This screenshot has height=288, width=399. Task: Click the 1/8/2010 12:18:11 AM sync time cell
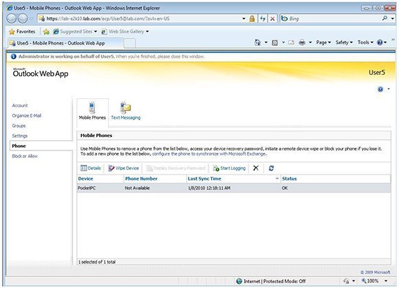coord(209,188)
